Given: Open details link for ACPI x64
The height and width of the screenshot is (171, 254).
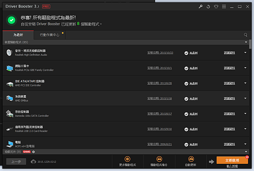Looking at the screenshot, I should (229, 144).
